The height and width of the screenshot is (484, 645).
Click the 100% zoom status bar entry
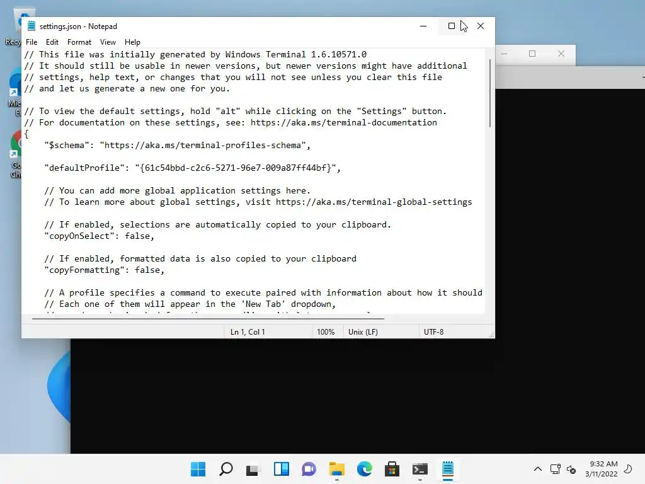coord(326,331)
